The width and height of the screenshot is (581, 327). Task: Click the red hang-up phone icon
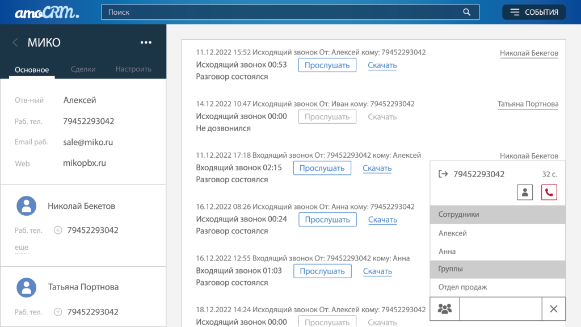pyautogui.click(x=549, y=192)
